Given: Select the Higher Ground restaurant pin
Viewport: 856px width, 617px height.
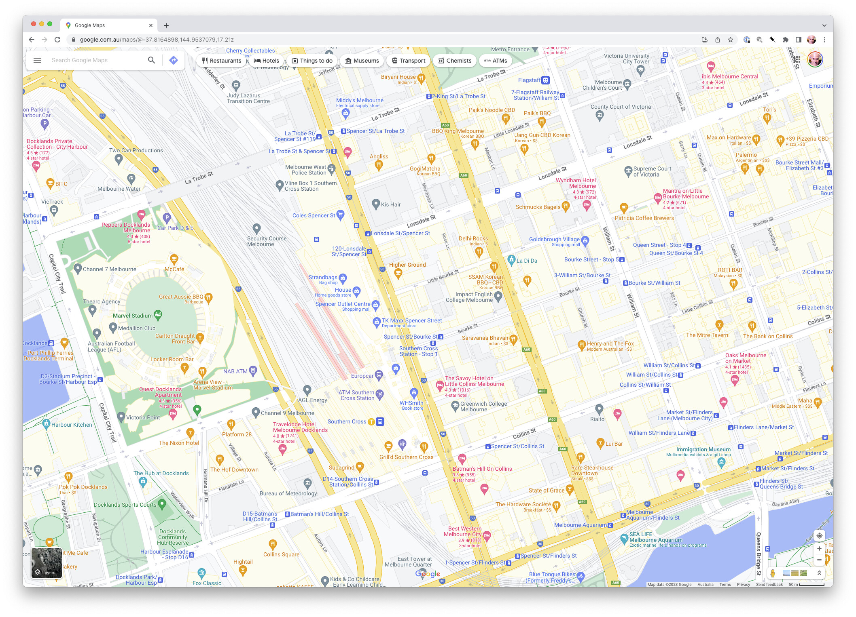Looking at the screenshot, I should click(x=398, y=274).
